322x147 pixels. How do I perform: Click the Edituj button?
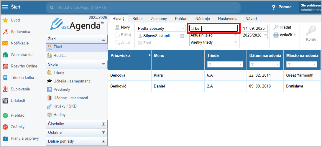point(123,35)
